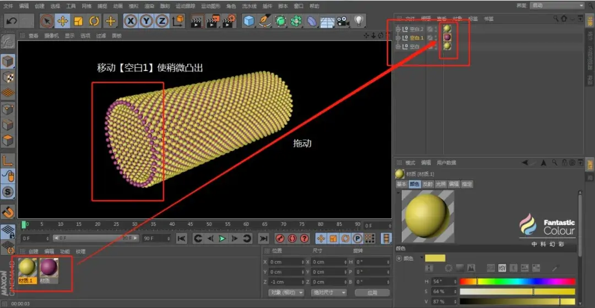Open the 运动图形 menu
This screenshot has height=308, width=595.
[x=210, y=6]
